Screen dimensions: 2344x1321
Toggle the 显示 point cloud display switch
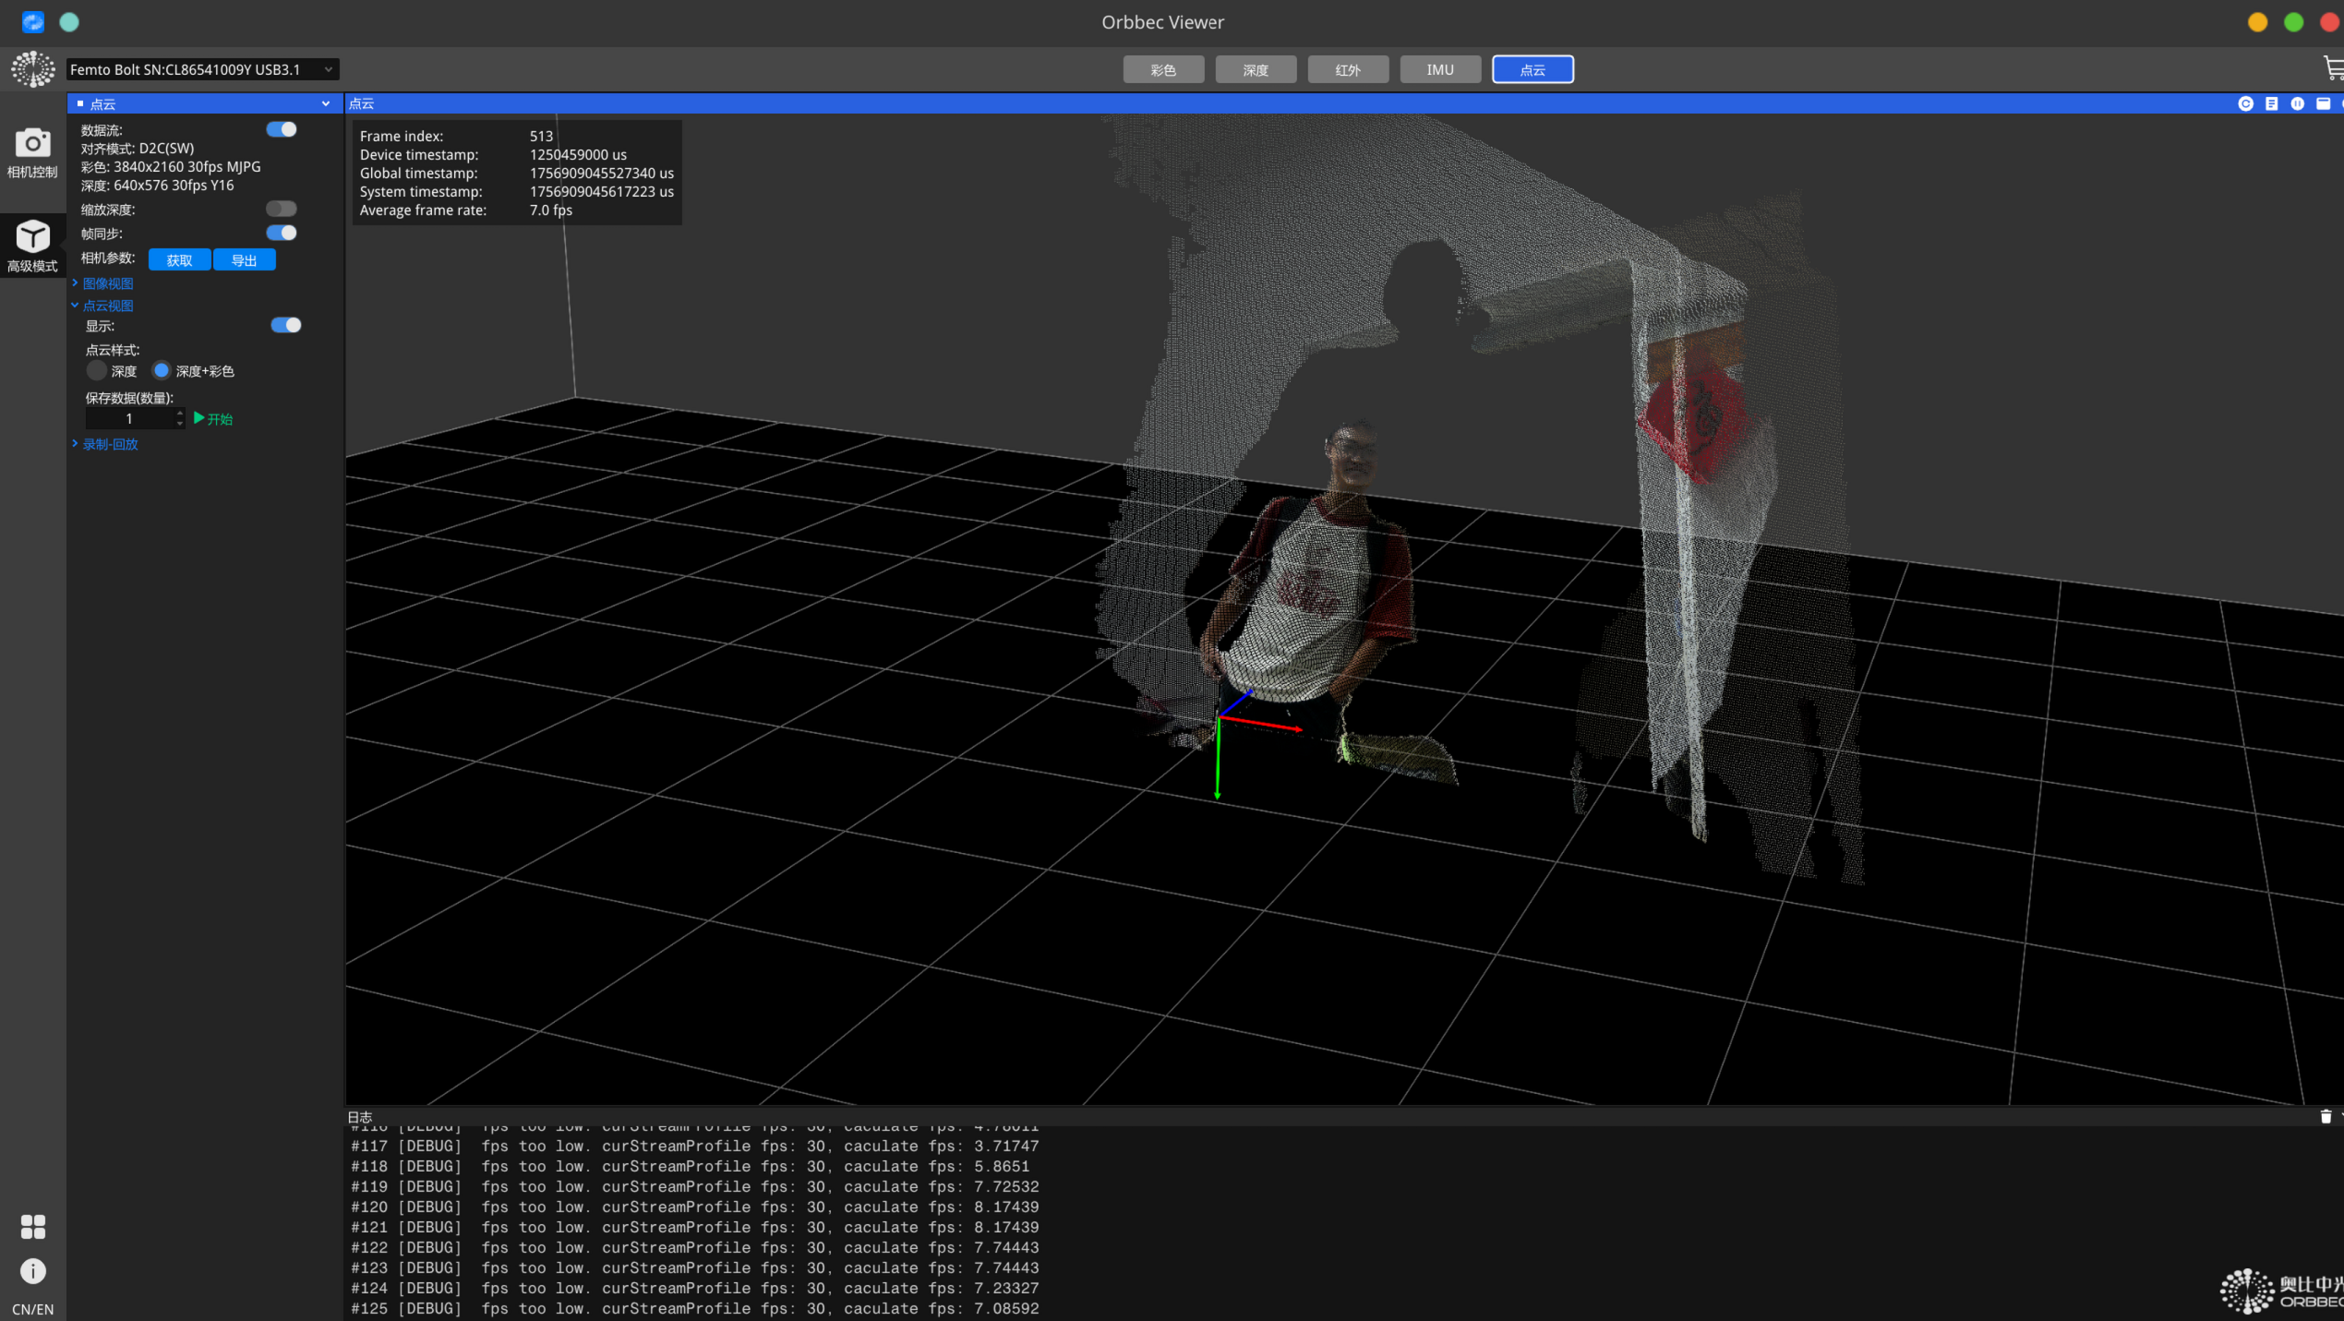tap(286, 325)
